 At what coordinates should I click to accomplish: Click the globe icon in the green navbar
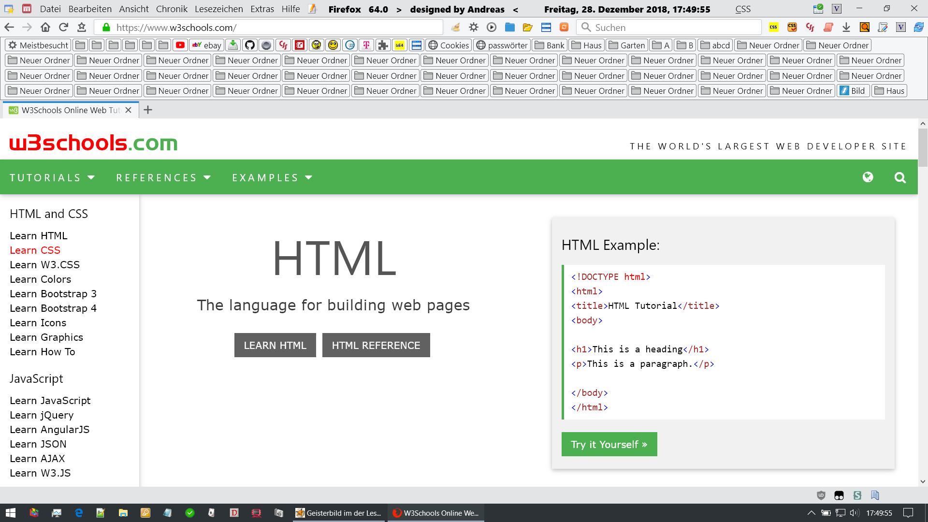[x=868, y=177]
